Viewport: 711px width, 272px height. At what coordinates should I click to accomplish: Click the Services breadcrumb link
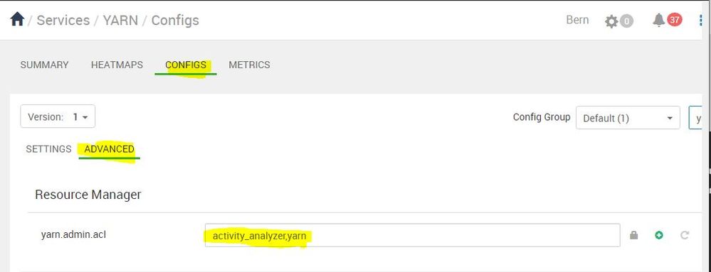click(63, 21)
